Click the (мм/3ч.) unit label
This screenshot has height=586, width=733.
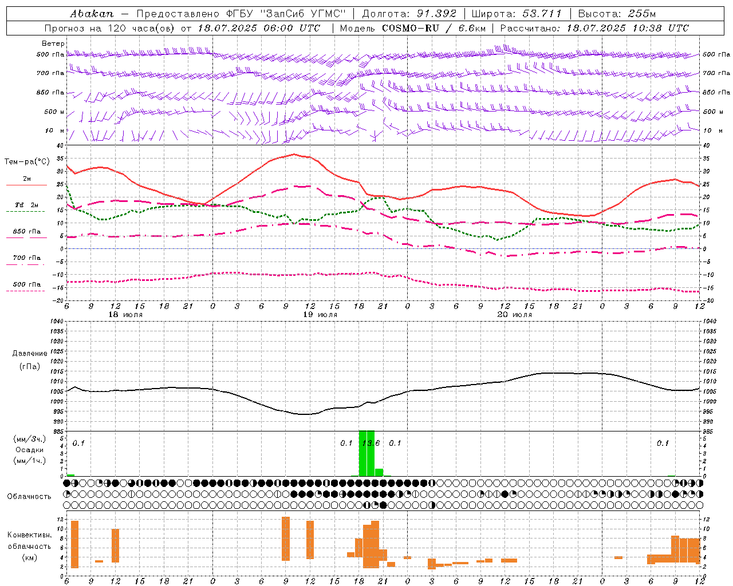[29, 439]
